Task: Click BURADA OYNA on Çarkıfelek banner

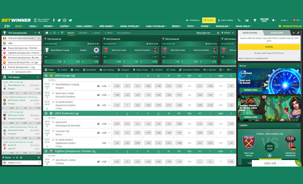Action: [x=251, y=90]
